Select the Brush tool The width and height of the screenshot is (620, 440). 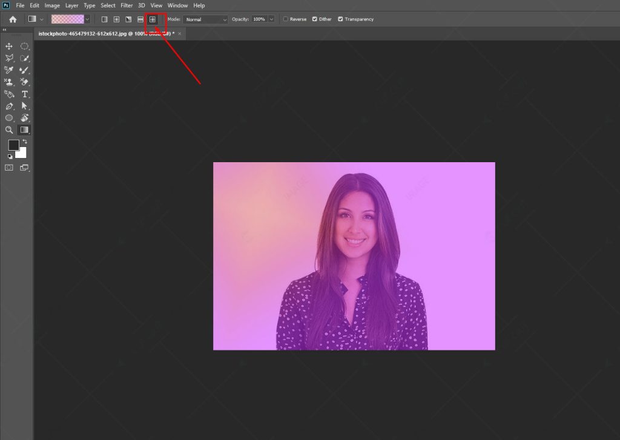[x=24, y=70]
